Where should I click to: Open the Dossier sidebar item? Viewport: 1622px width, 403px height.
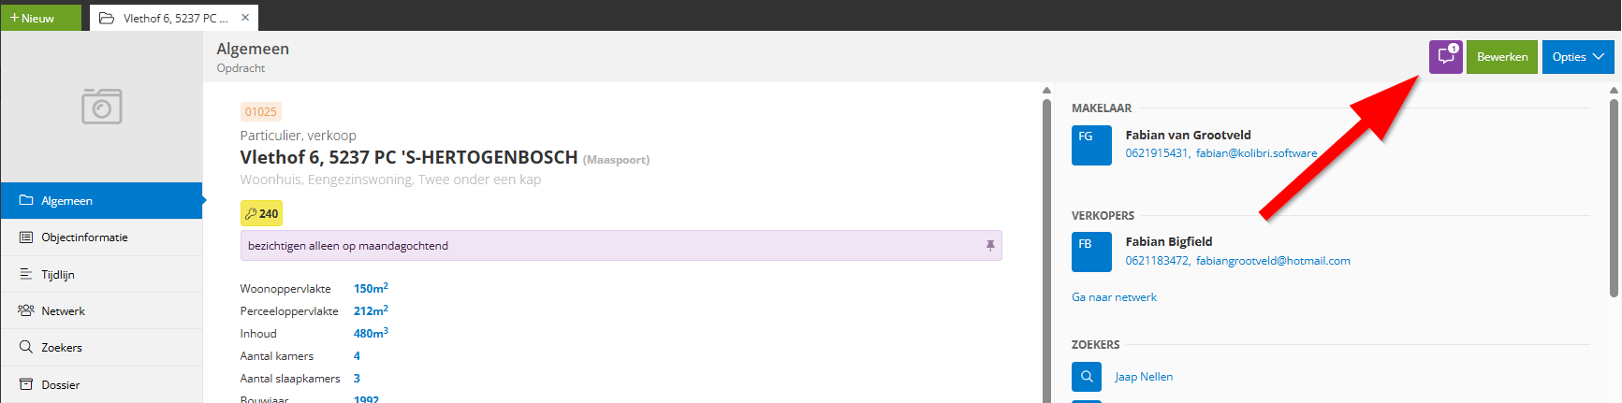61,385
